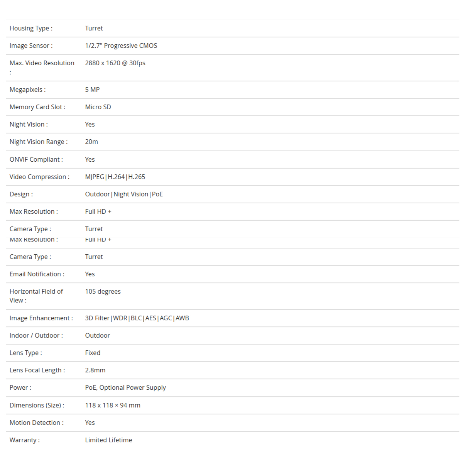Click the ONVIF Compliant label
This screenshot has width=463, height=458.
tap(36, 159)
